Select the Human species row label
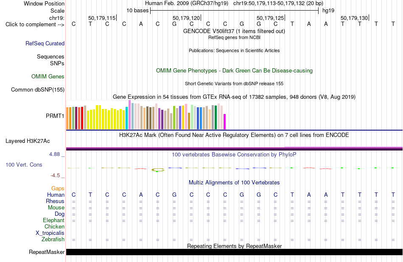Viewport: 403px width, 262px height. [x=56, y=195]
